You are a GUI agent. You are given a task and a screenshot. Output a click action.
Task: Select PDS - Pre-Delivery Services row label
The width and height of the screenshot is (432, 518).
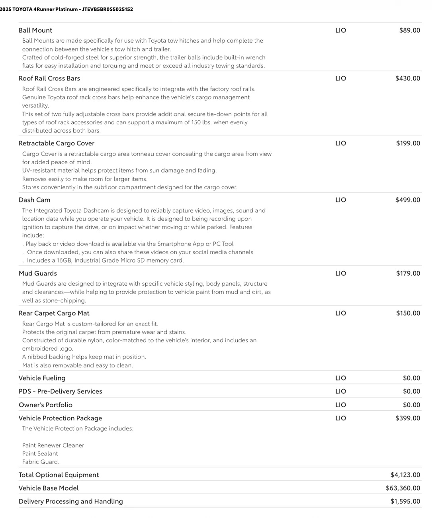coord(61,391)
